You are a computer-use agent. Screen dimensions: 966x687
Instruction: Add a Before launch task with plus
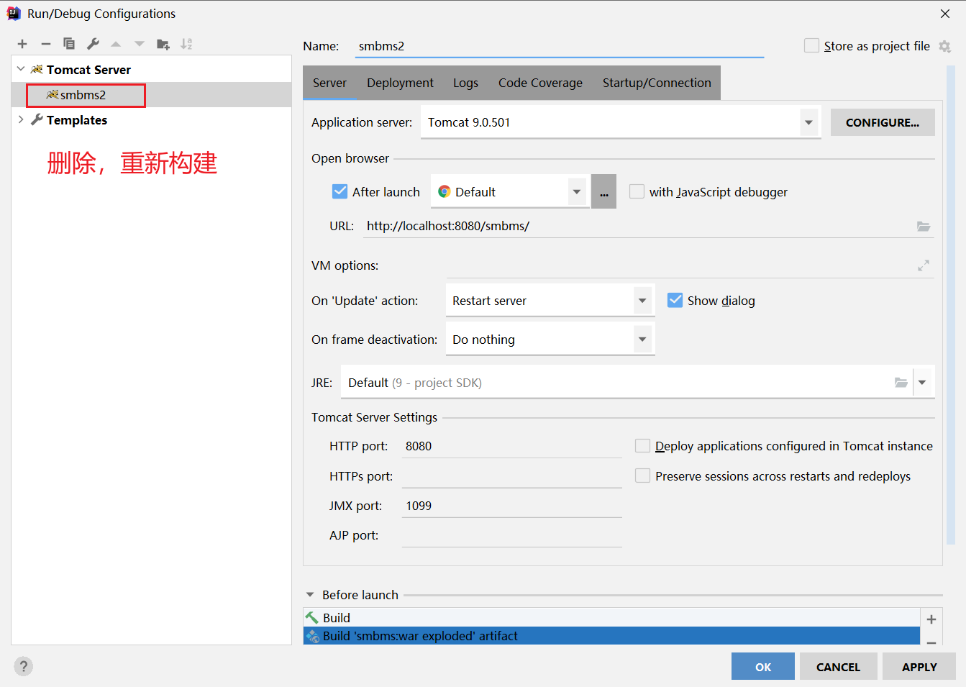(931, 619)
